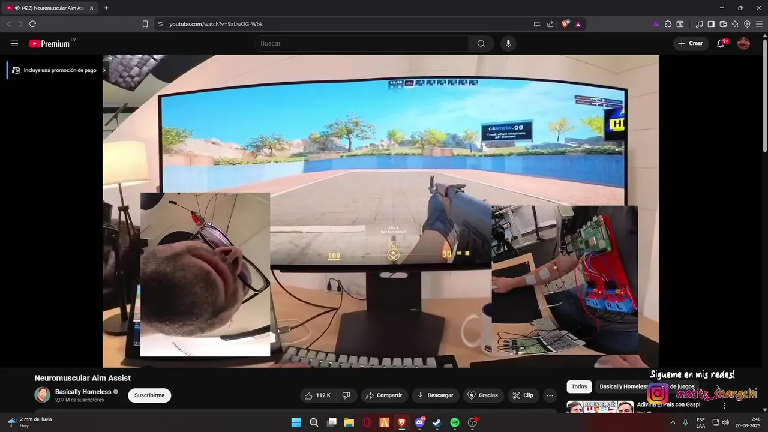
Task: Open a new browser tab
Action: pyautogui.click(x=106, y=8)
